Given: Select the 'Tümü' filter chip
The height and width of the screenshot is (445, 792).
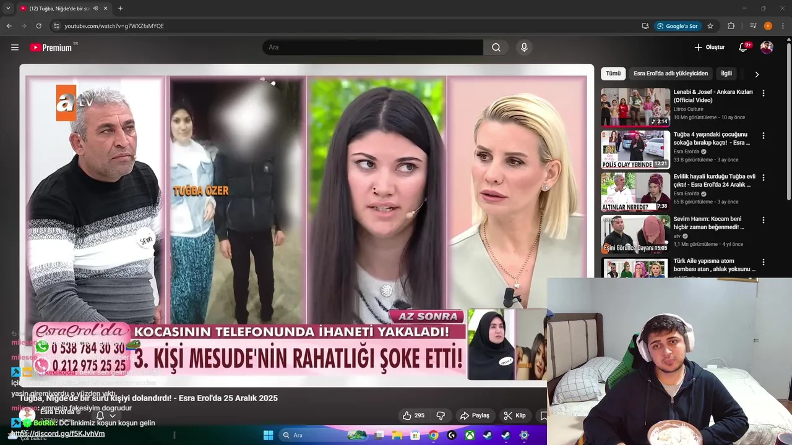Looking at the screenshot, I should coord(613,74).
